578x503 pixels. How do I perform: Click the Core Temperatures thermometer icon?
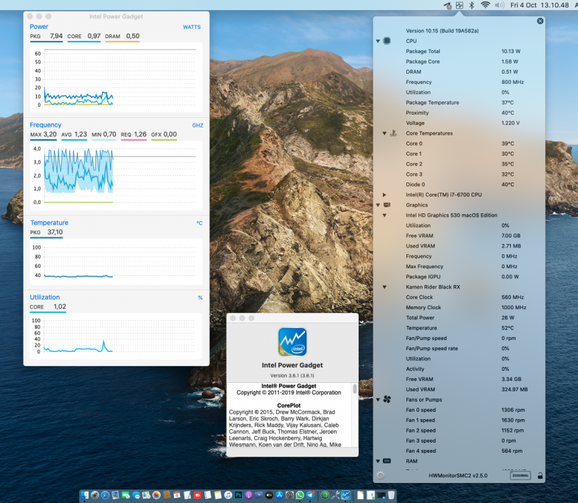coord(394,133)
